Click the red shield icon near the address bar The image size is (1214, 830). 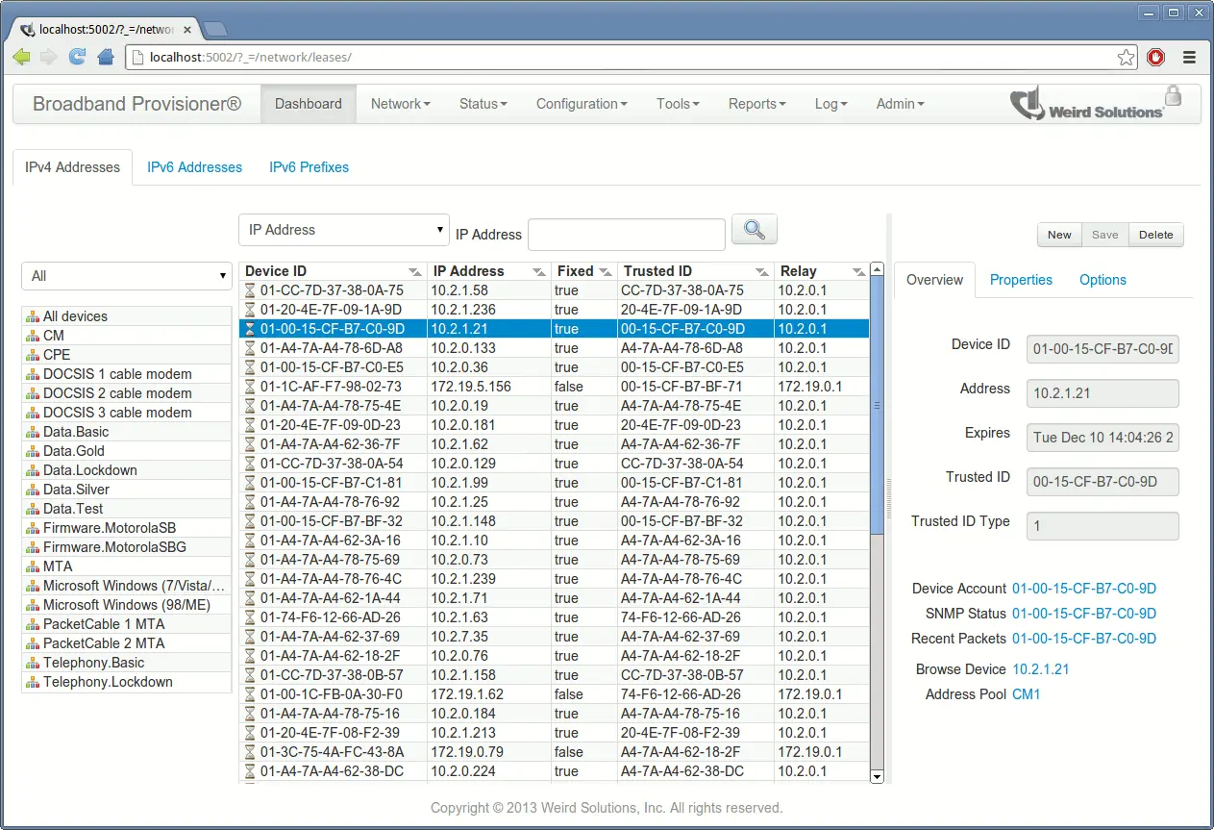coord(1156,57)
